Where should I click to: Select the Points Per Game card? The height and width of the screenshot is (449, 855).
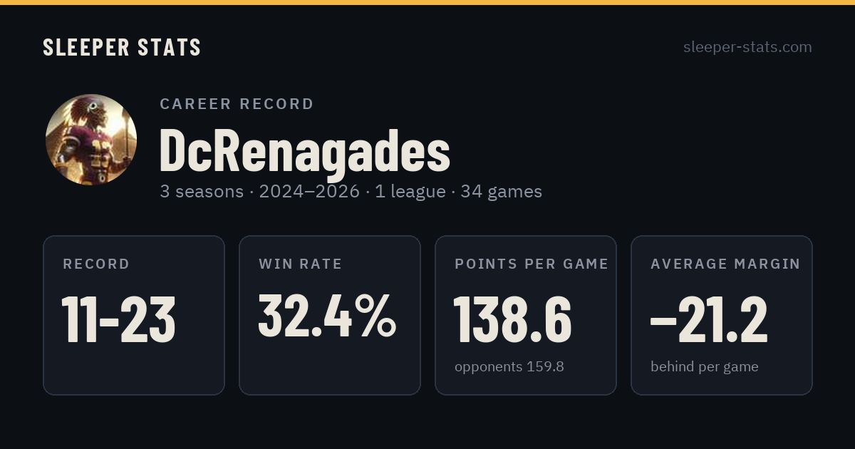pyautogui.click(x=526, y=315)
